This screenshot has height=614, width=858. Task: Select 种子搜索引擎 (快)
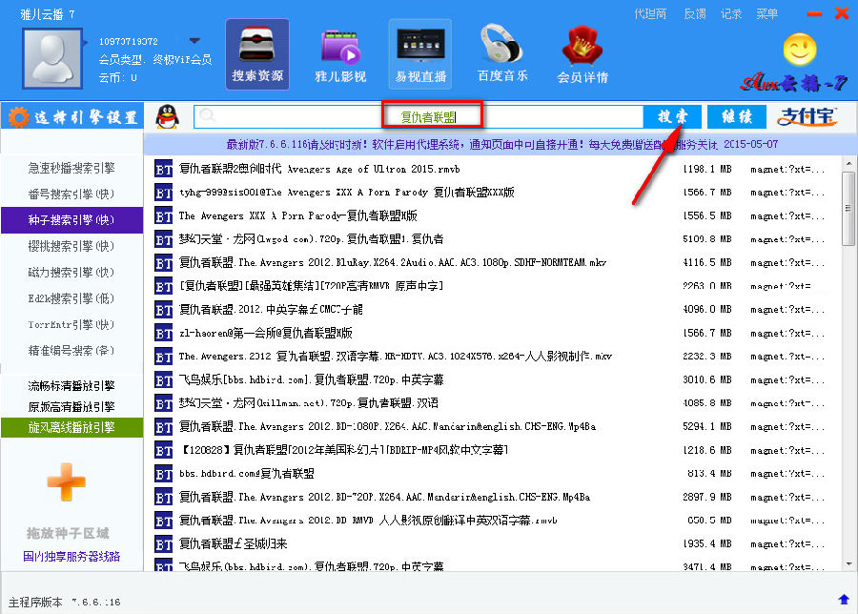(71, 220)
